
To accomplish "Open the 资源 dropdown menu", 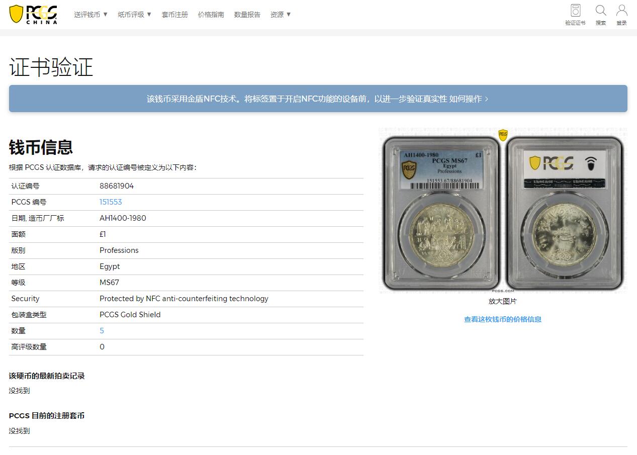I will click(281, 15).
